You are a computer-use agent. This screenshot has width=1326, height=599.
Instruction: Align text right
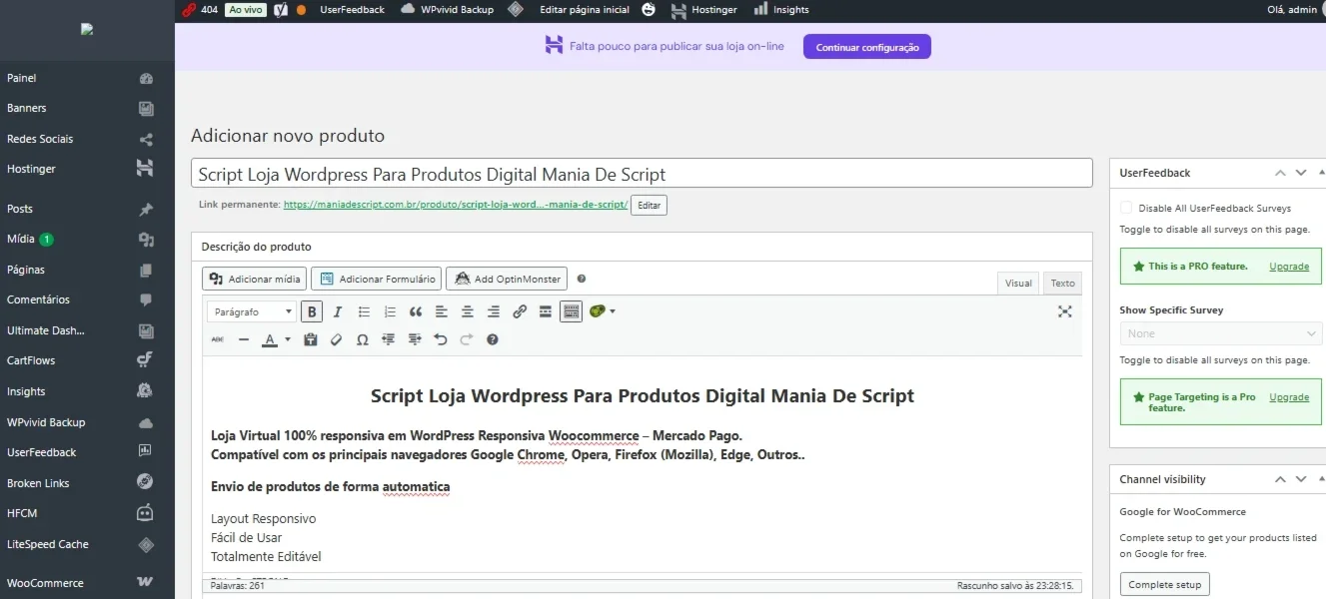[x=494, y=311]
